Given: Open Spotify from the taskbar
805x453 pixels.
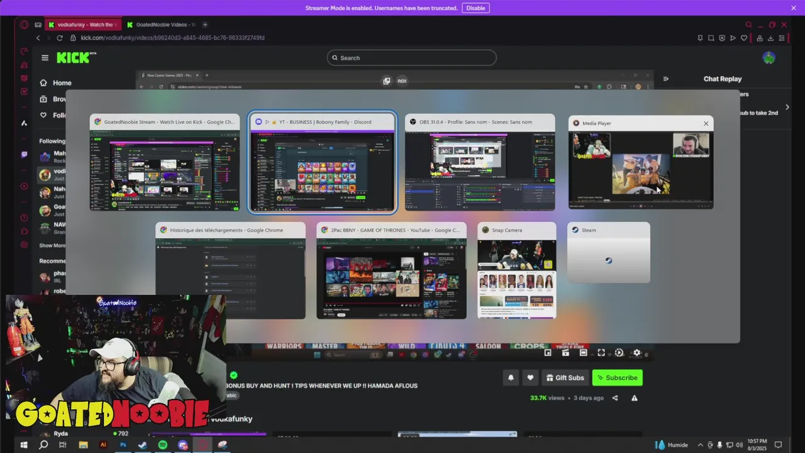Looking at the screenshot, I should coord(163,445).
